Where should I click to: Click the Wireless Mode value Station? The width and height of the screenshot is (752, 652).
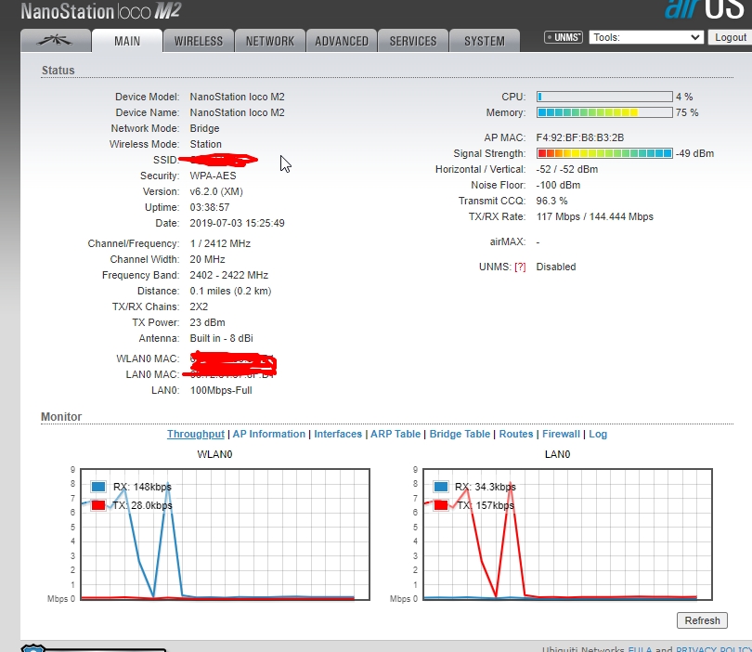[206, 144]
